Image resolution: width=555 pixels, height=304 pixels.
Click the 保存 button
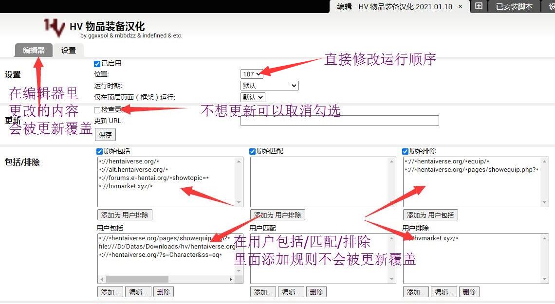[x=105, y=135]
